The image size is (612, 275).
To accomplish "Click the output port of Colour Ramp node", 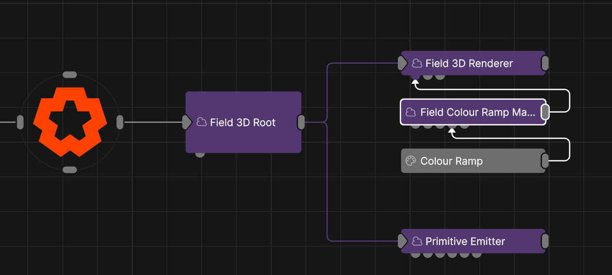I will point(545,161).
